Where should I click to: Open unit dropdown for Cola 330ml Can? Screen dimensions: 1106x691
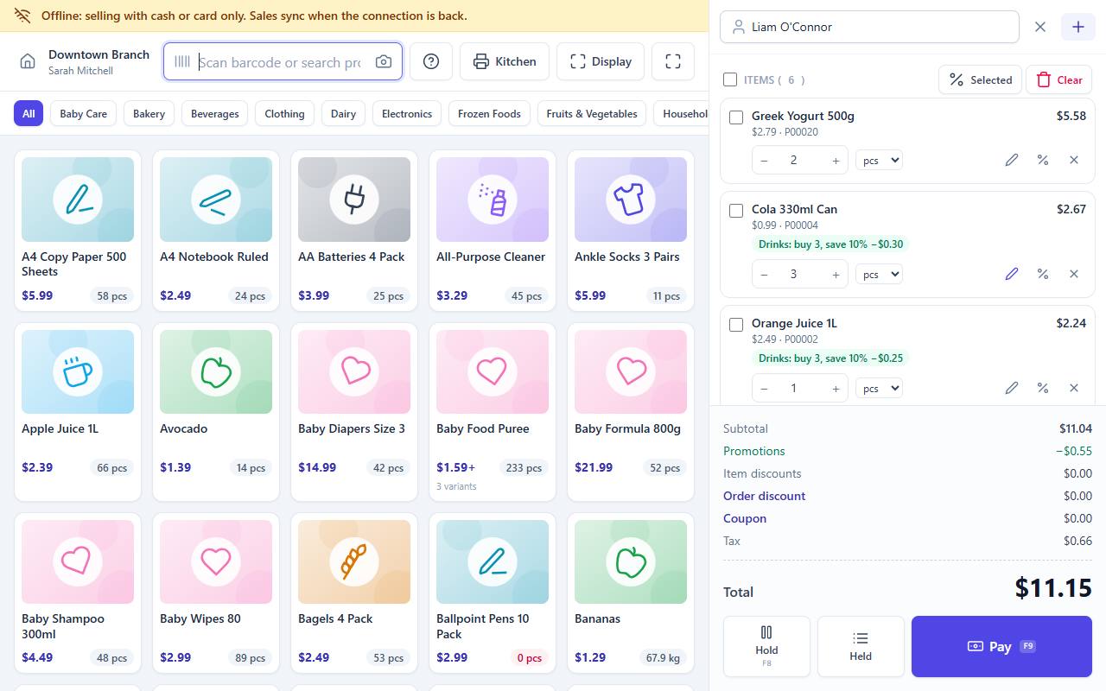click(879, 274)
